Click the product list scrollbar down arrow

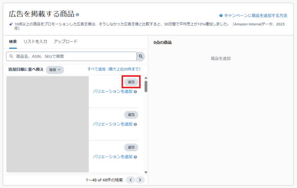[146, 172]
